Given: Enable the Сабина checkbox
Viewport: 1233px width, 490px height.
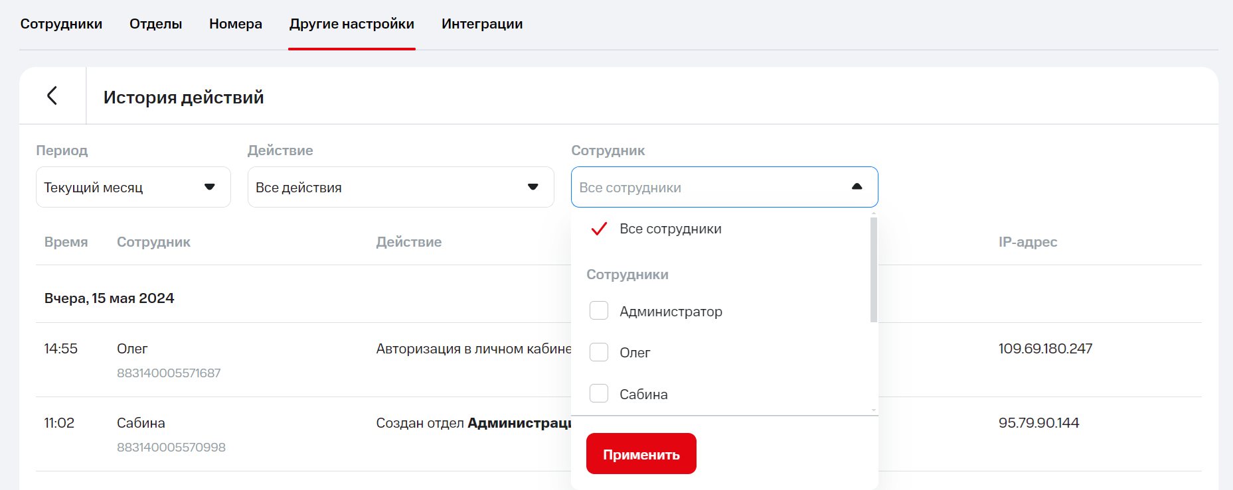Looking at the screenshot, I should point(599,393).
